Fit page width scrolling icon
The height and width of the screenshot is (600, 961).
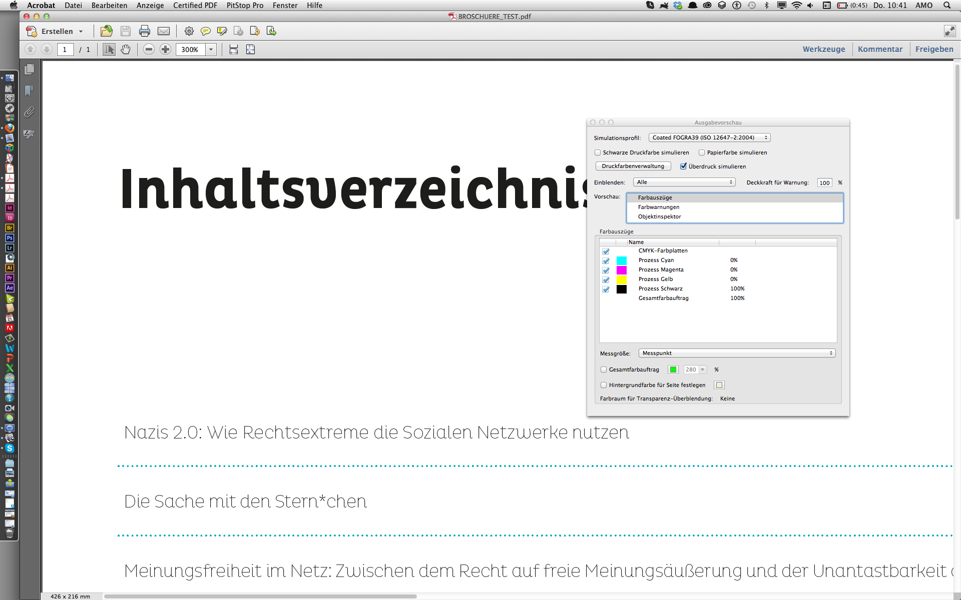[234, 49]
